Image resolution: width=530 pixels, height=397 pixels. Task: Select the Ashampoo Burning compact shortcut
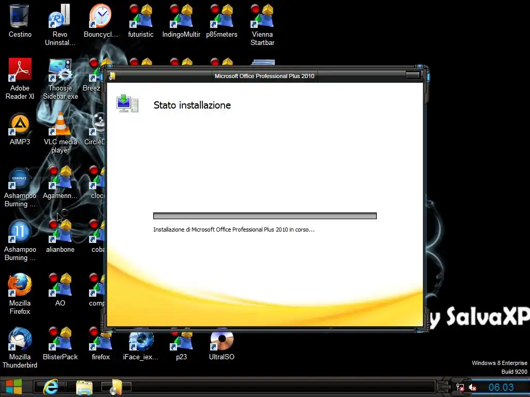(20, 186)
